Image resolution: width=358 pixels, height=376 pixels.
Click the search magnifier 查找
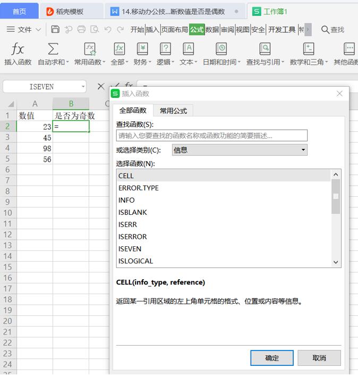coord(333,29)
